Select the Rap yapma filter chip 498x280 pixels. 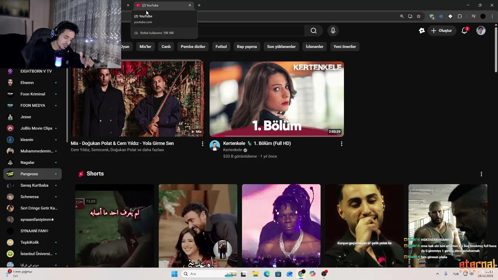[x=247, y=47]
